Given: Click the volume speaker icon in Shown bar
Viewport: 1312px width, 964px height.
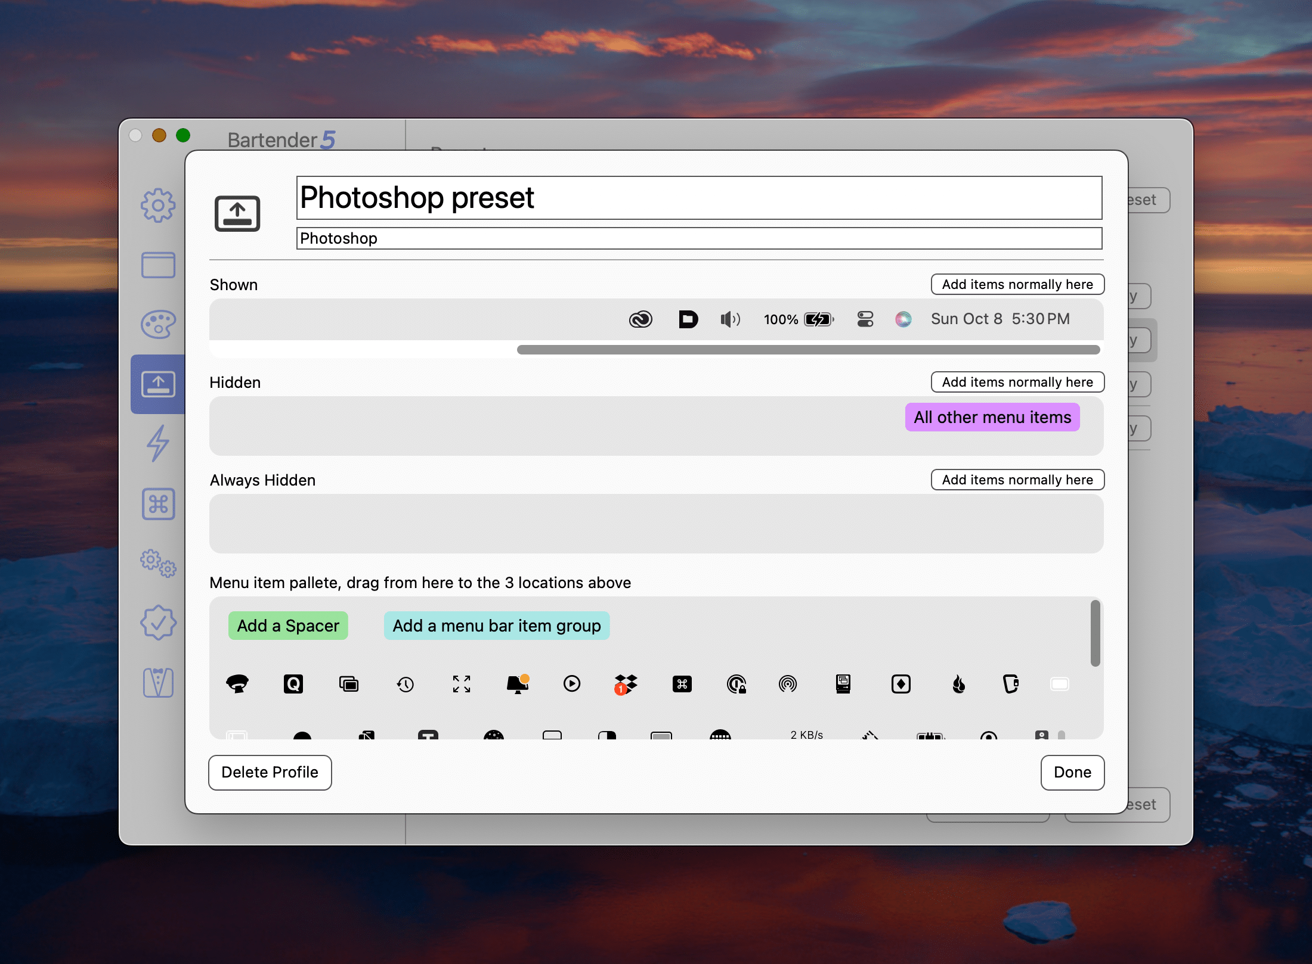Looking at the screenshot, I should [x=730, y=319].
